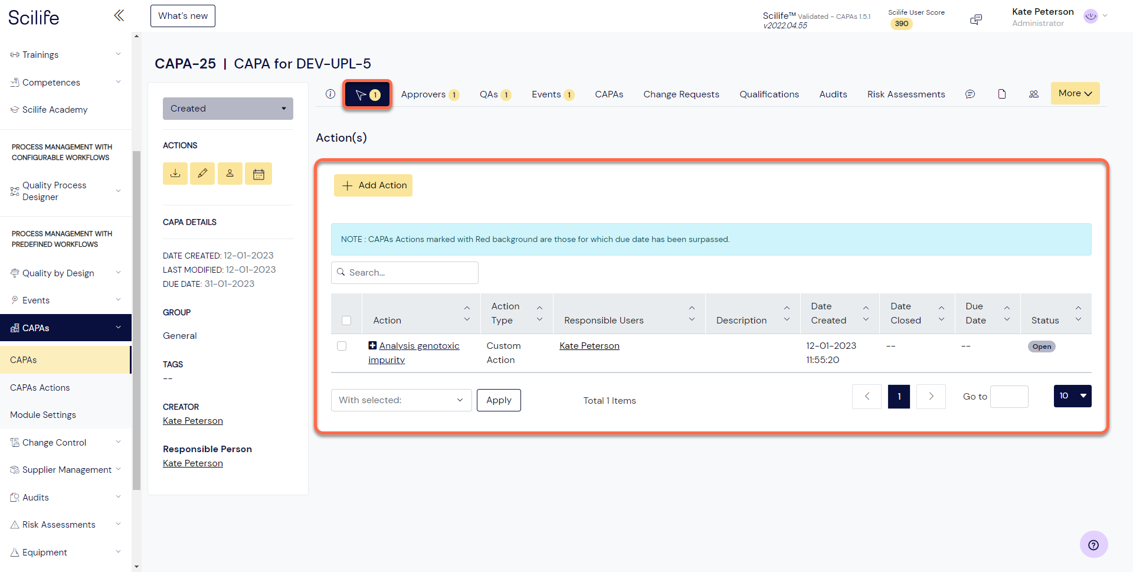
Task: Click the sidebar scrollbar down arrow
Action: tap(137, 567)
